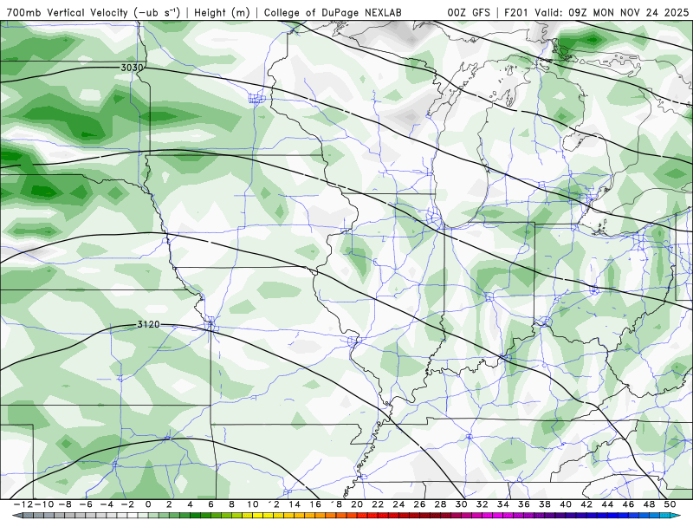The width and height of the screenshot is (693, 520).
Task: Click the '32' colorbar scale value
Action: click(x=483, y=504)
